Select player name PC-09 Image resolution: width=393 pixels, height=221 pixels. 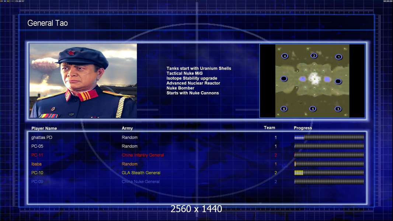[37, 182]
